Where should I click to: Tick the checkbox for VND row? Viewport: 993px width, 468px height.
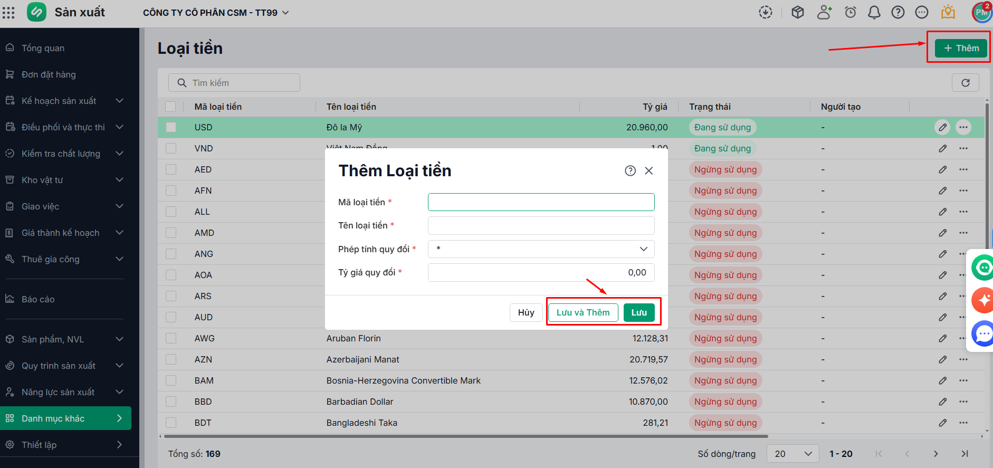170,148
